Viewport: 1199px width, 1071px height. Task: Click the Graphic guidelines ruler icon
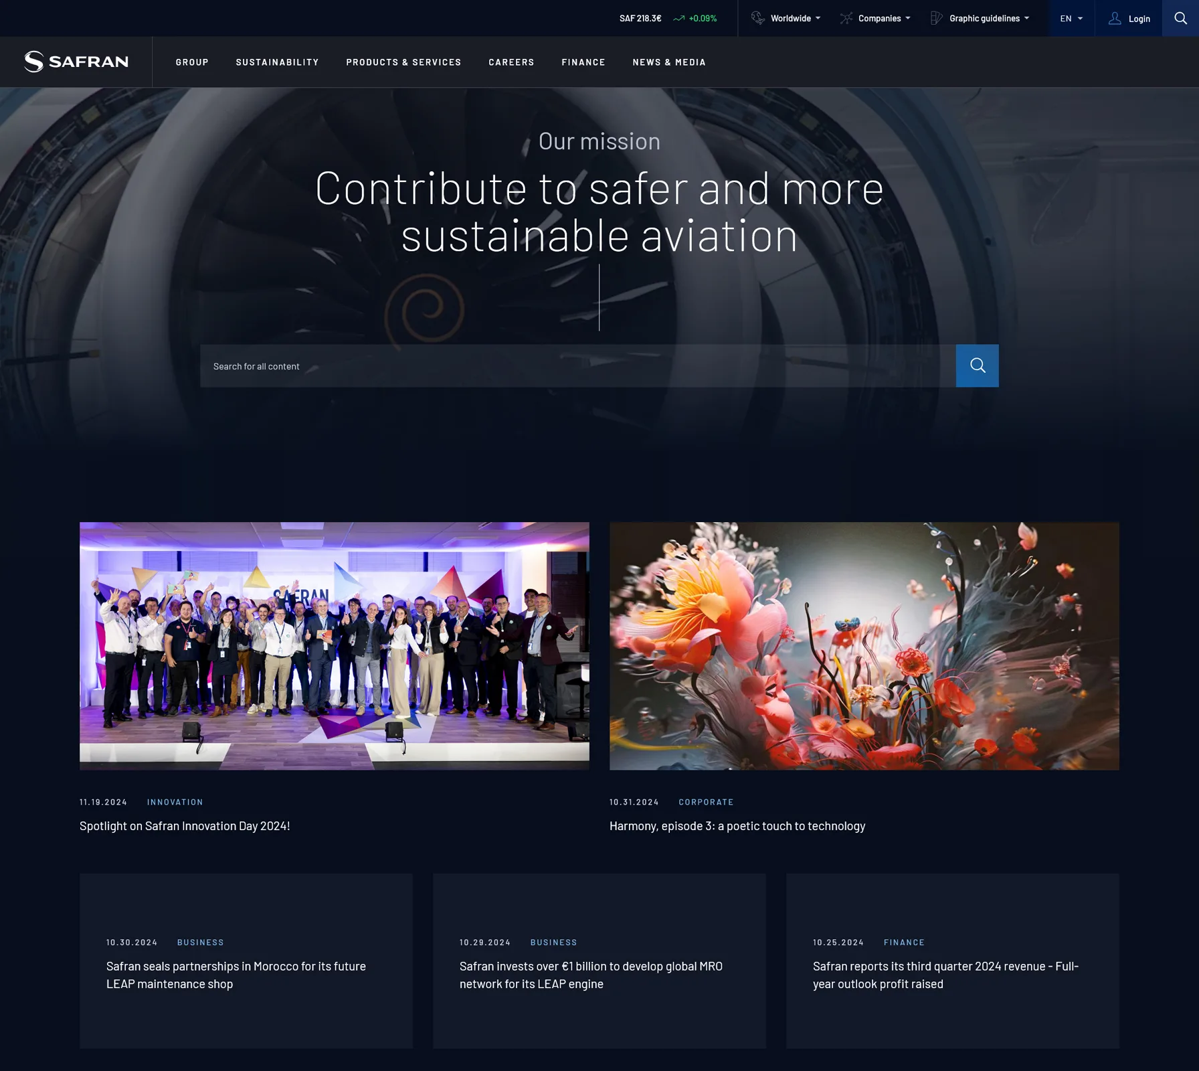point(937,18)
